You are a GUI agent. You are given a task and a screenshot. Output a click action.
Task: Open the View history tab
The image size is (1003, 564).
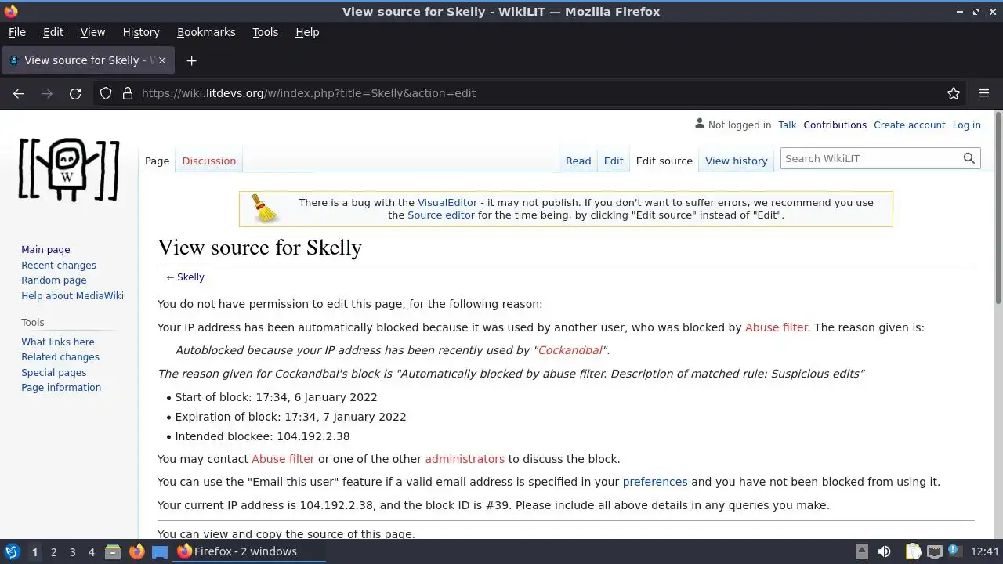pos(737,161)
